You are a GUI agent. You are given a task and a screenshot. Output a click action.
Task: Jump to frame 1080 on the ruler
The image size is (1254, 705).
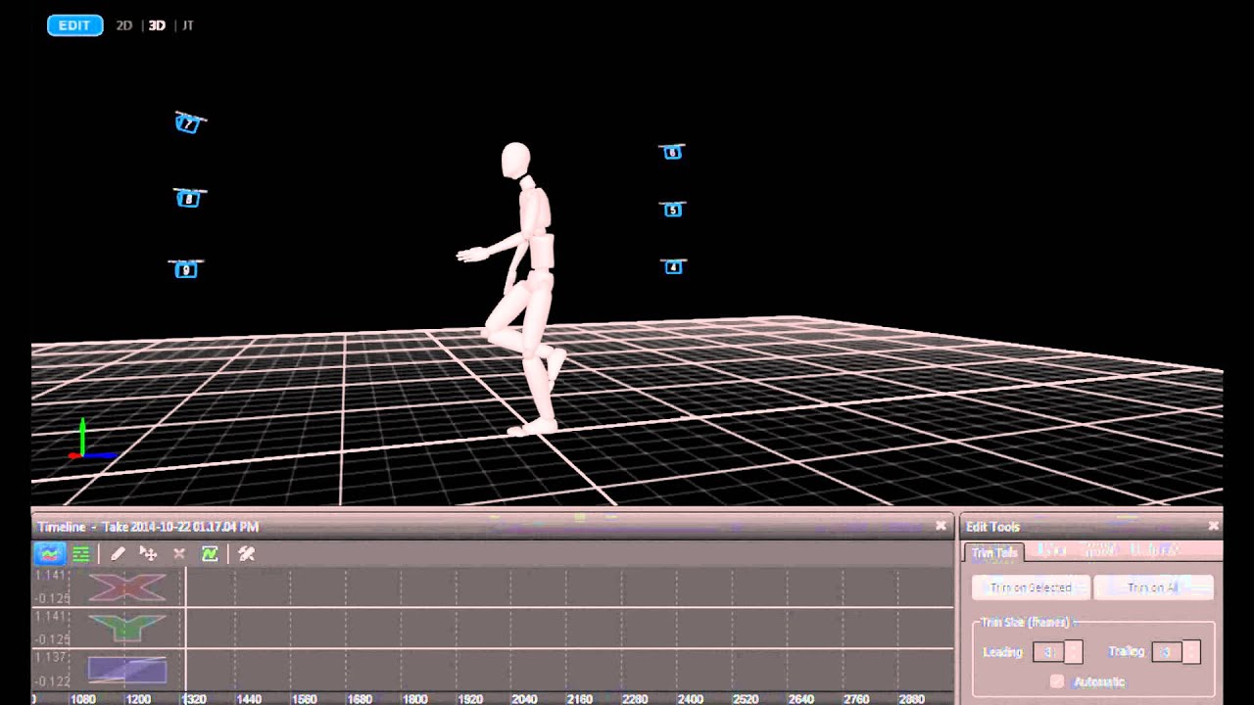point(82,699)
